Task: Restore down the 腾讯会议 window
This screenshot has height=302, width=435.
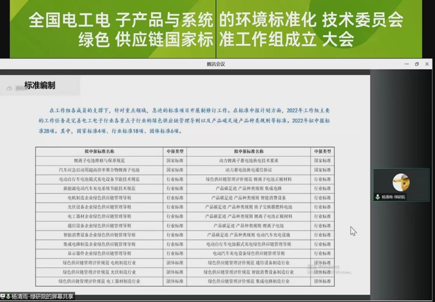Action: pyautogui.click(x=416, y=64)
